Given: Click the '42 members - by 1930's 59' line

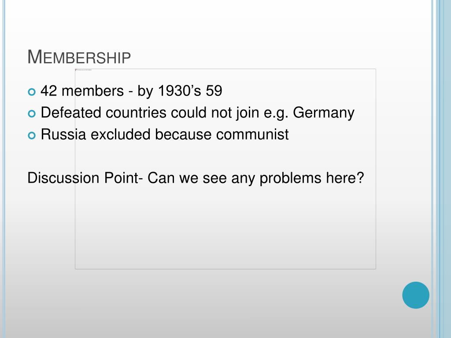Looking at the screenshot, I should [131, 91].
